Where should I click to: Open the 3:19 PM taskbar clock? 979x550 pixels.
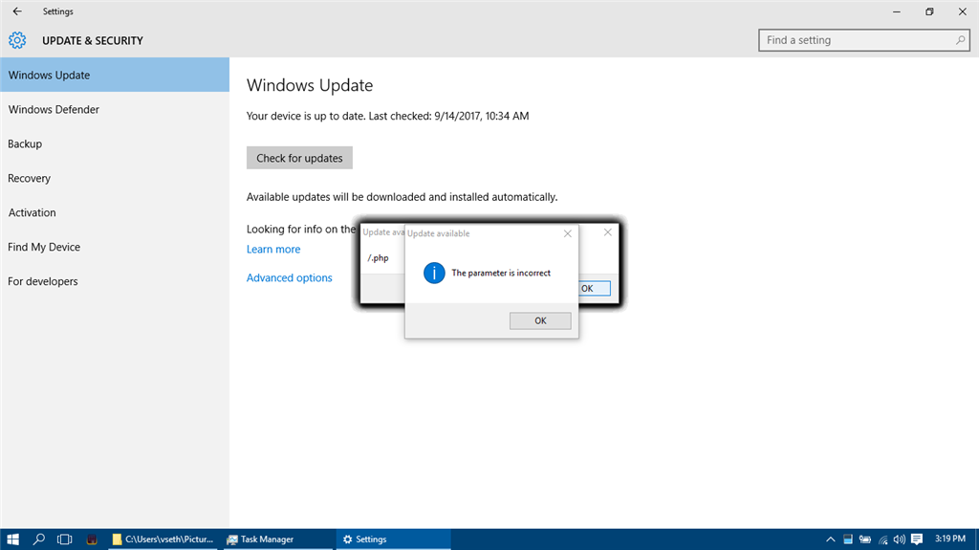coord(950,539)
